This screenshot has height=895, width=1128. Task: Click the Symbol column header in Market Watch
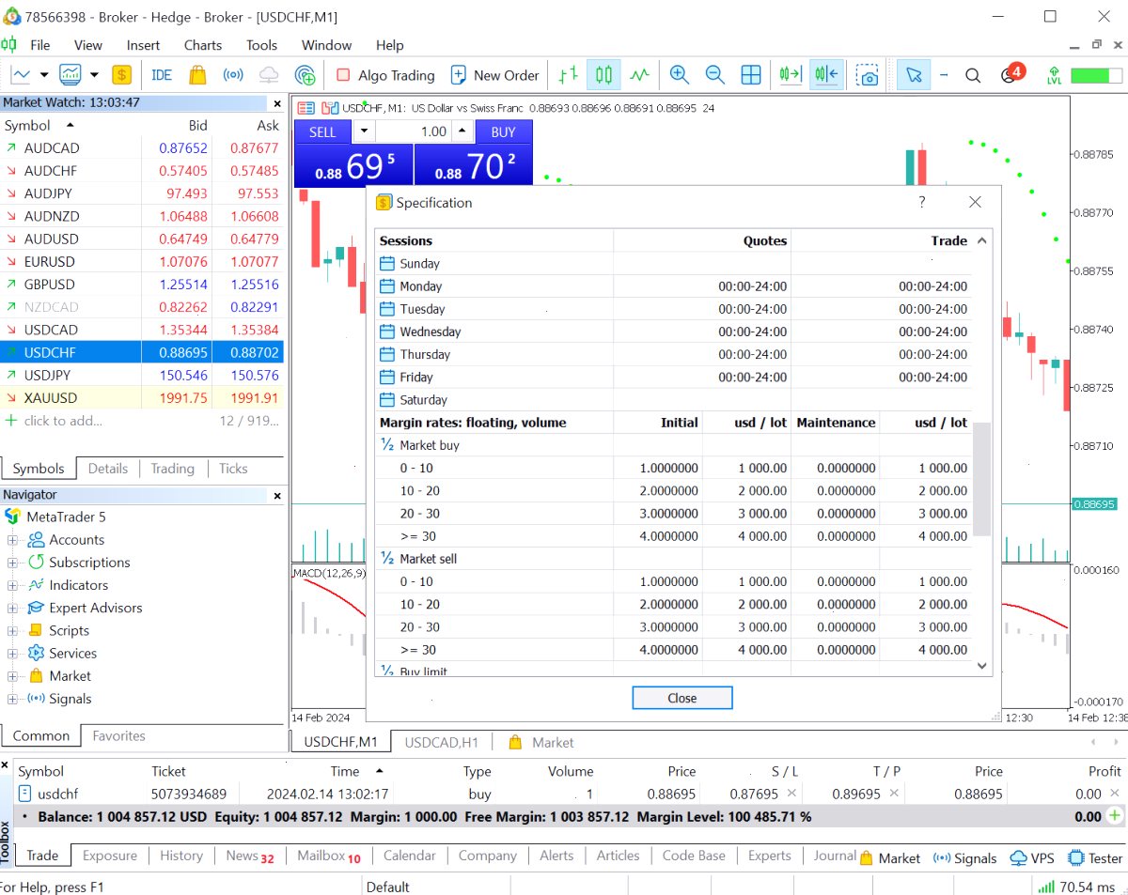coord(38,125)
